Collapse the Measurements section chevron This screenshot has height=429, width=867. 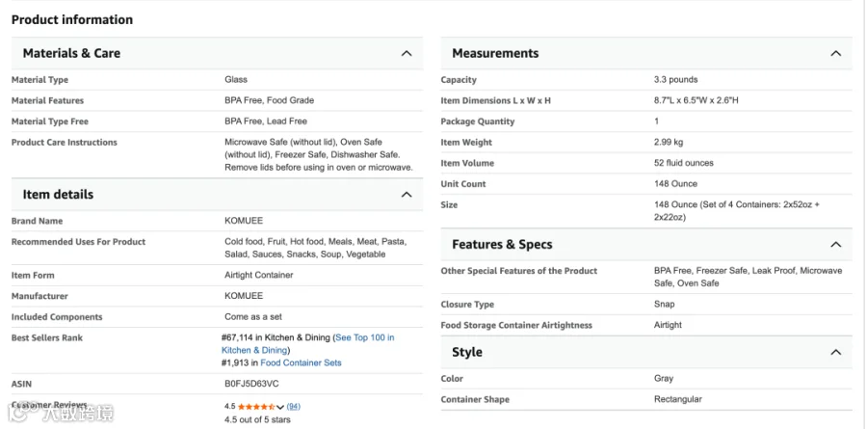835,54
